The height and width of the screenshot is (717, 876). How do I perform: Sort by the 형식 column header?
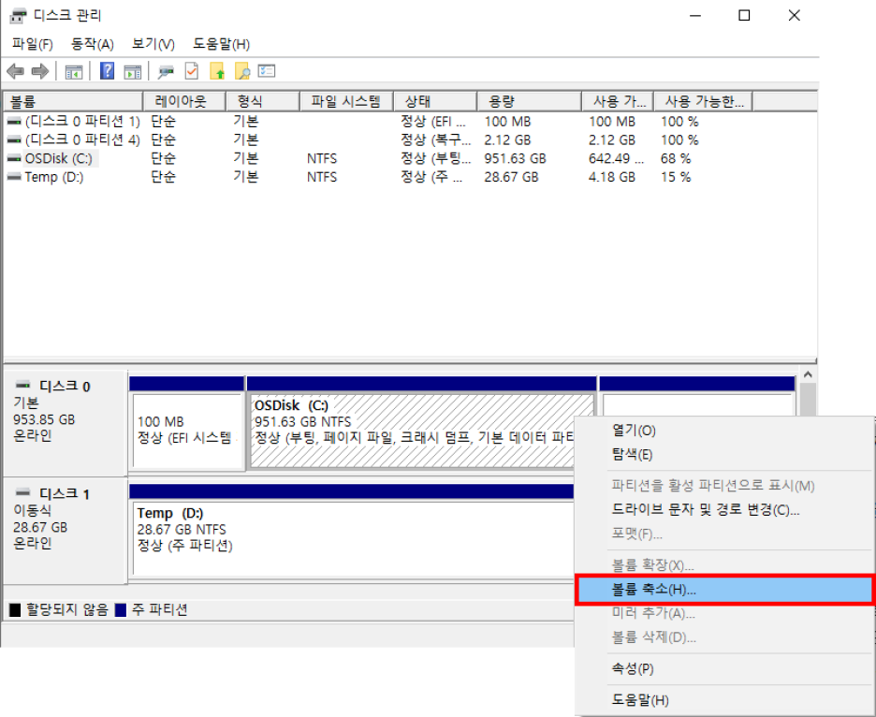(x=263, y=101)
